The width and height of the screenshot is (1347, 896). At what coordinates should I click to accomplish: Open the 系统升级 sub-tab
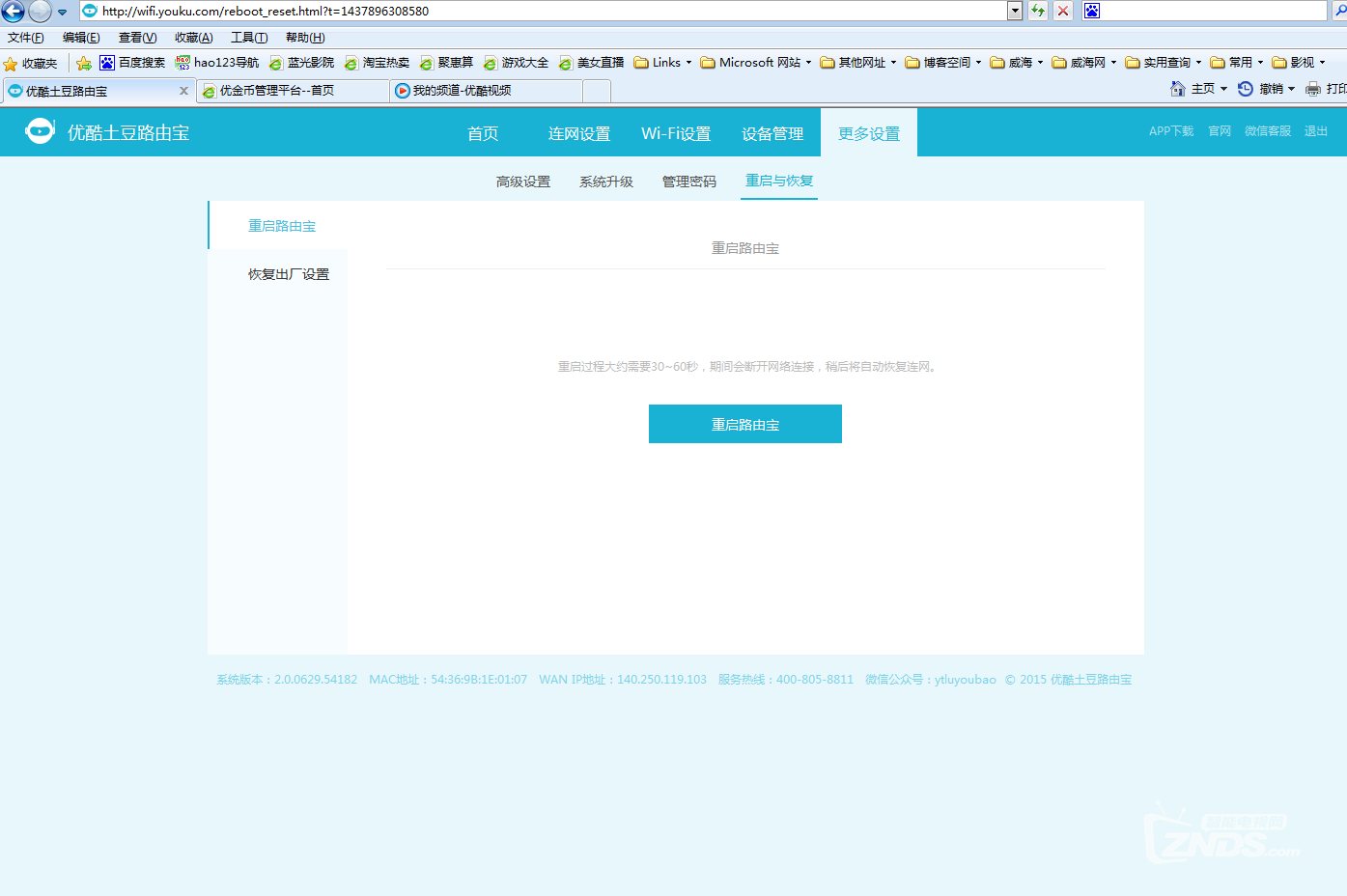pos(606,182)
